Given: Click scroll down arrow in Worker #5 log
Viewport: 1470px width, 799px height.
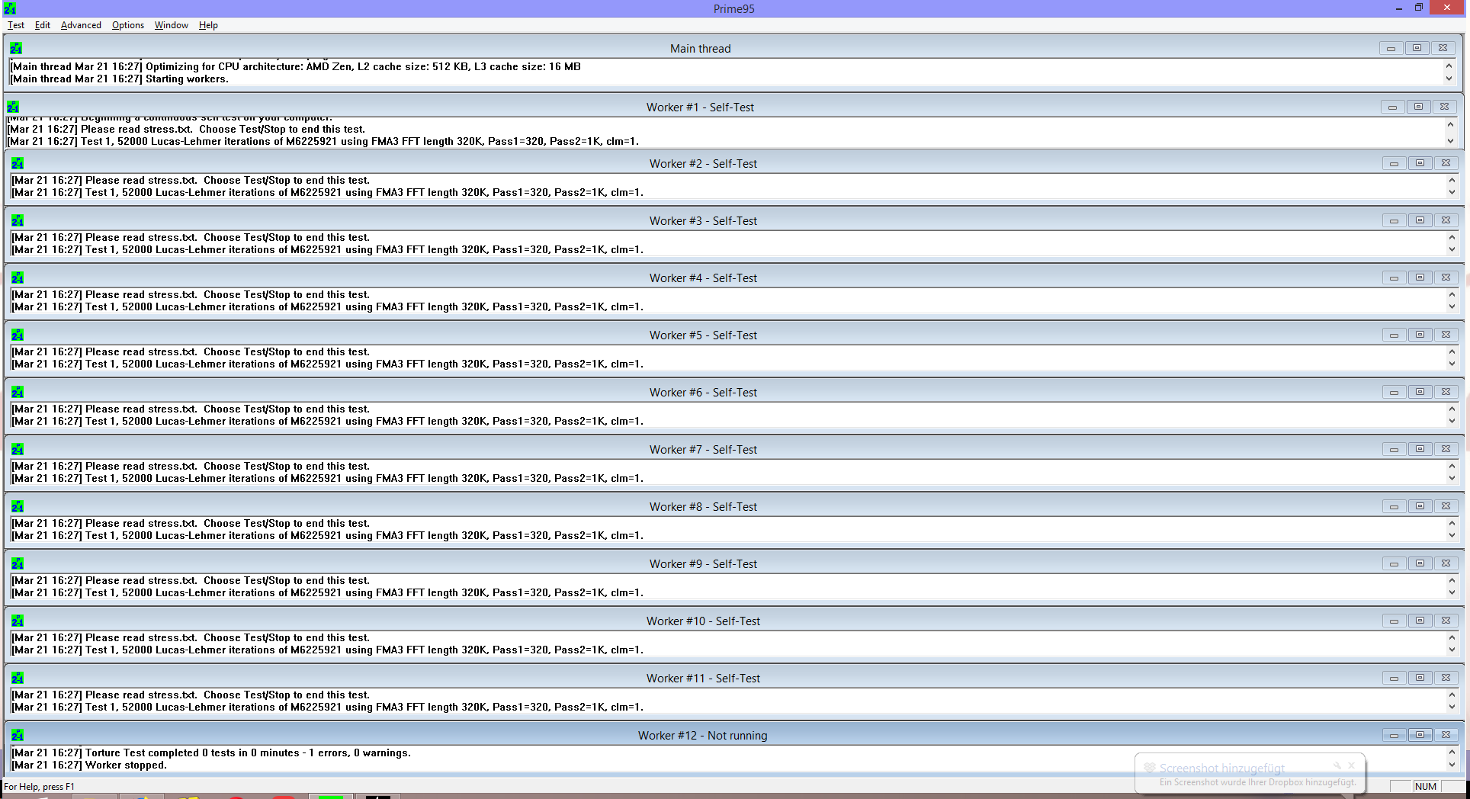Looking at the screenshot, I should click(x=1452, y=364).
